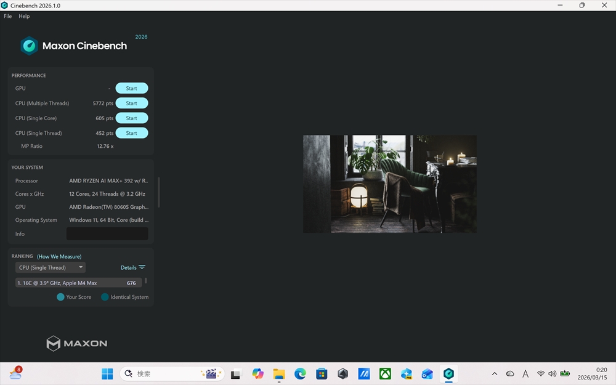The width and height of the screenshot is (616, 385).
Task: Open Microsoft Store from the taskbar
Action: click(x=322, y=374)
